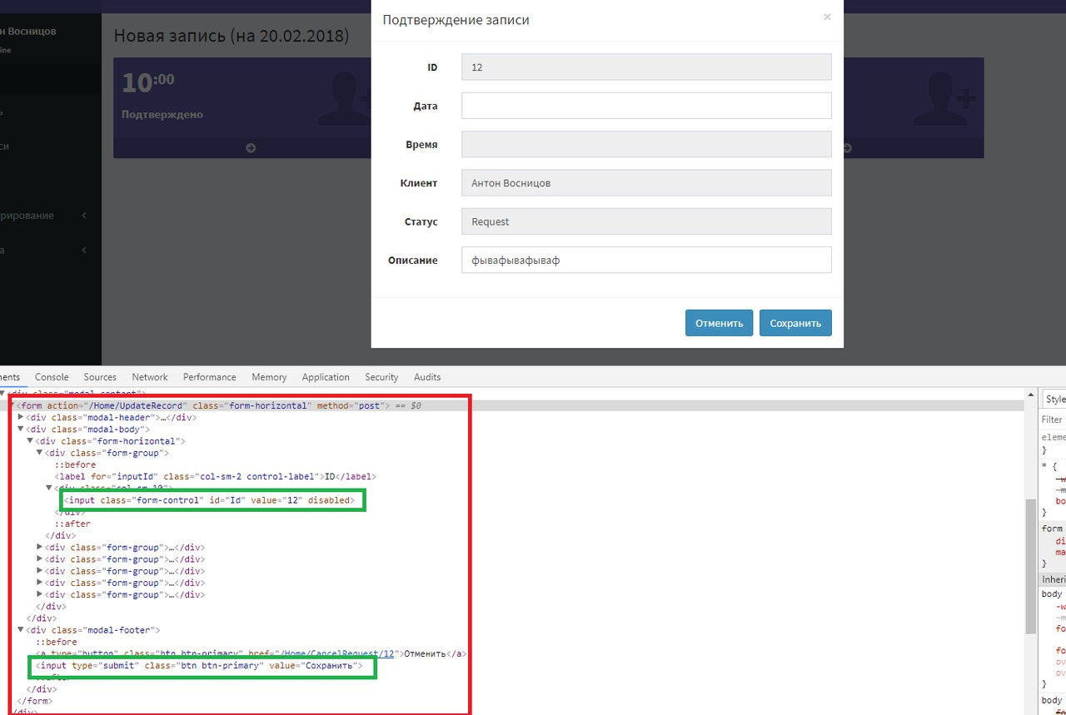
Task: Collapse the modal-body div node
Action: pos(21,429)
